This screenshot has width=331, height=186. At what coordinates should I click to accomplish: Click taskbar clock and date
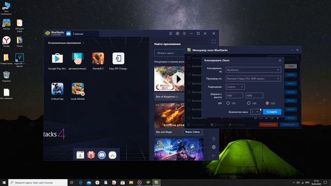pos(316,182)
